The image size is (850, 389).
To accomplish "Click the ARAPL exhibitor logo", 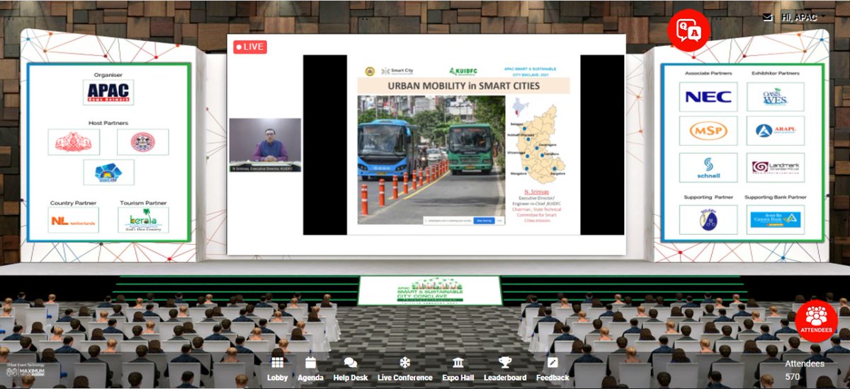I will pos(775,131).
